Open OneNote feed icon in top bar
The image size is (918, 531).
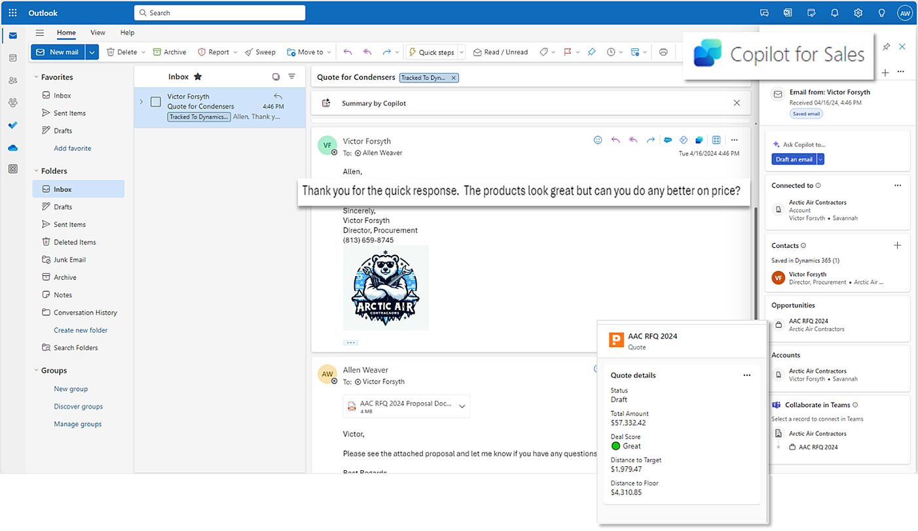(788, 12)
